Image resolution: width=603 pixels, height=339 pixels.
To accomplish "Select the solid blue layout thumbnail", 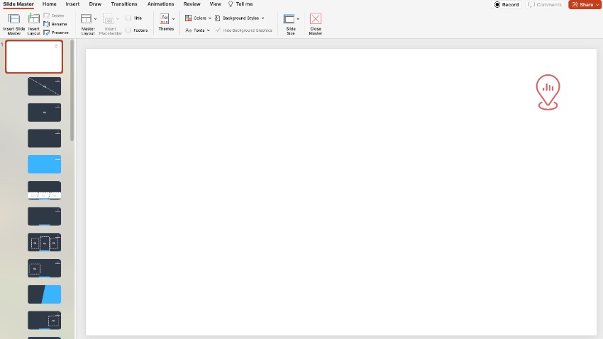I will pos(44,164).
